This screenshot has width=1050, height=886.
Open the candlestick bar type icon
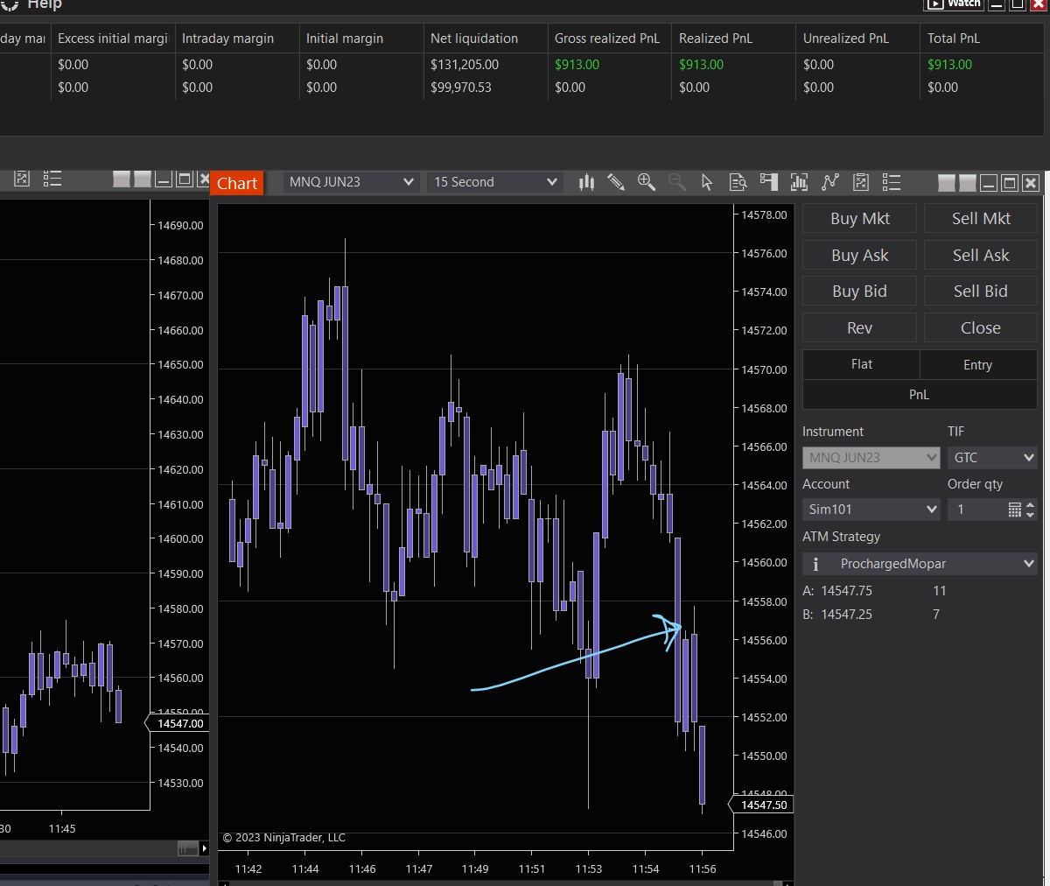click(x=586, y=182)
